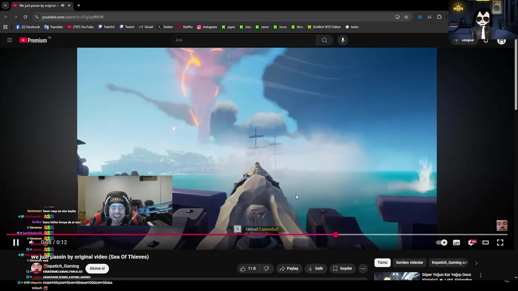Like the video with thumbs up

tap(248, 268)
